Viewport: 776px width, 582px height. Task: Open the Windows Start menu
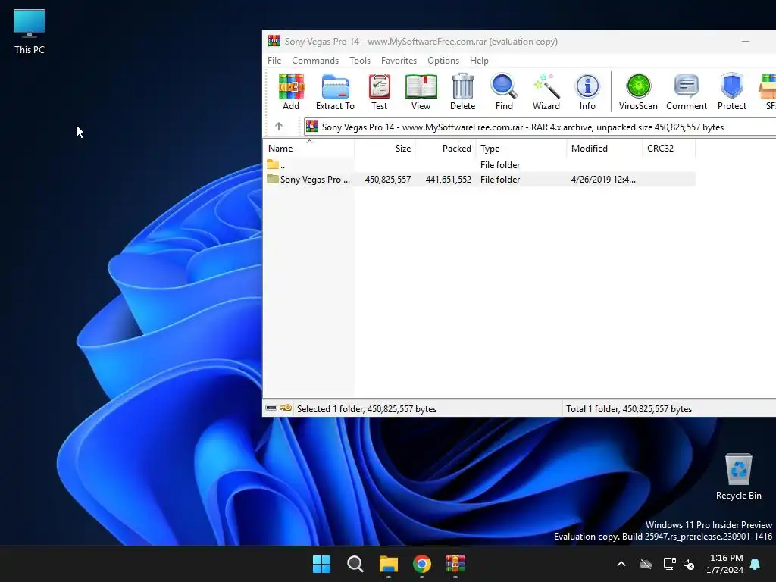coord(321,564)
